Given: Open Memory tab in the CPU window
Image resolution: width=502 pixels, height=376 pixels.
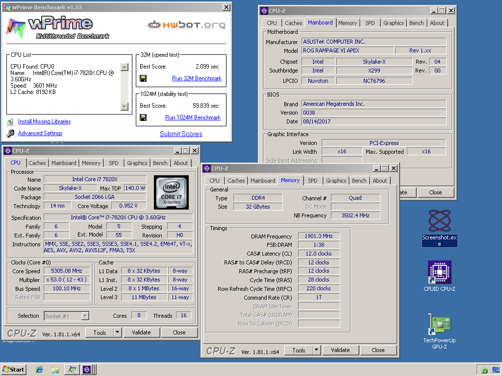Looking at the screenshot, I should pos(91,163).
